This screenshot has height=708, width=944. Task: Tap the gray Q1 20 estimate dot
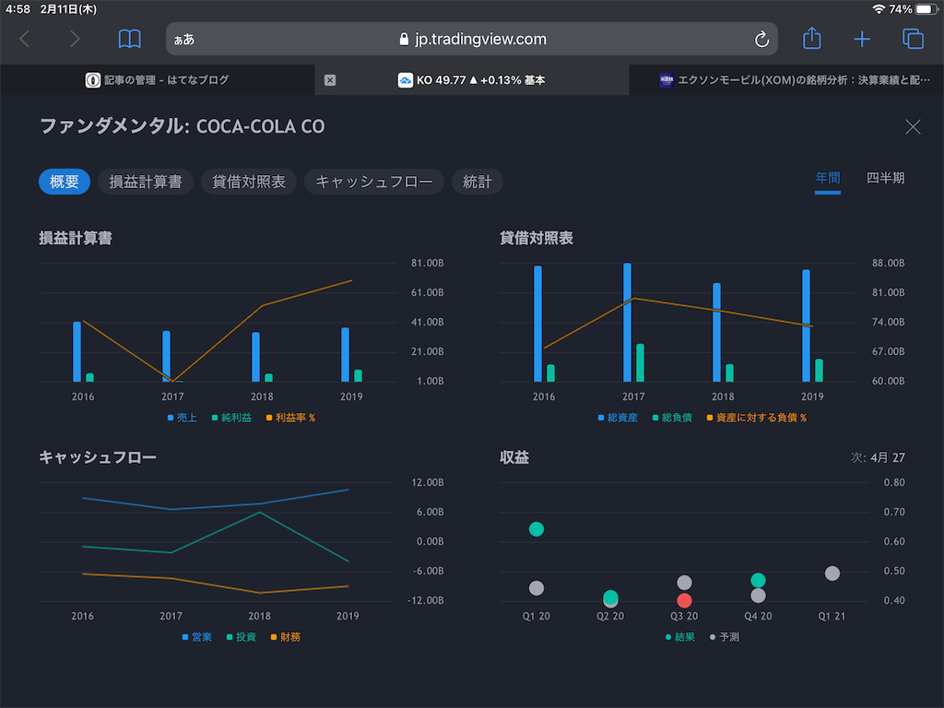pos(537,588)
